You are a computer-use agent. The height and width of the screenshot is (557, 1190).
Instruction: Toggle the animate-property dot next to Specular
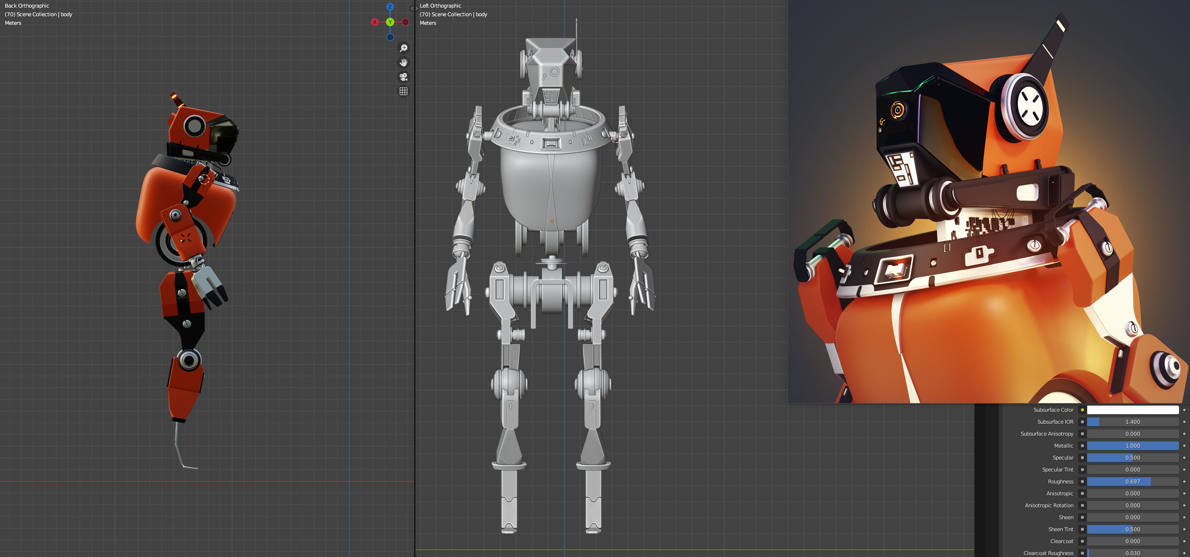click(1184, 458)
